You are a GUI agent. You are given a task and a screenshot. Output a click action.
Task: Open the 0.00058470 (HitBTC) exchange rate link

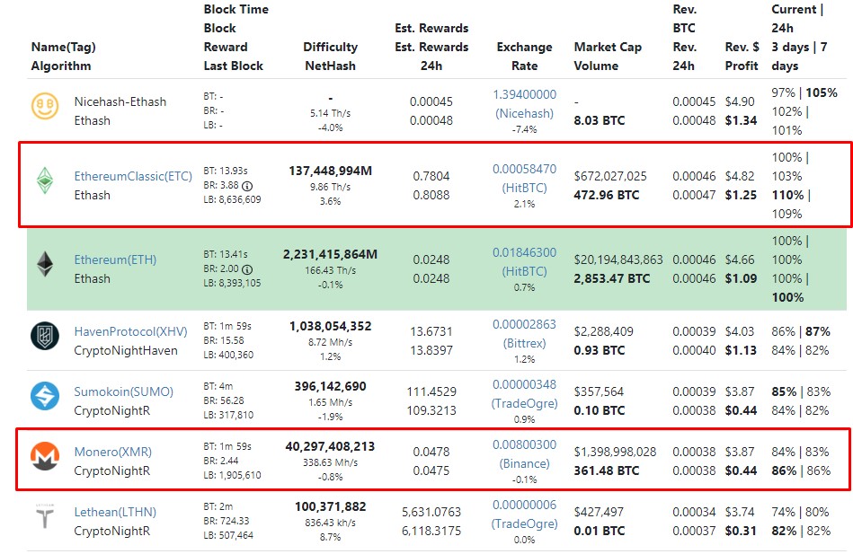[524, 179]
